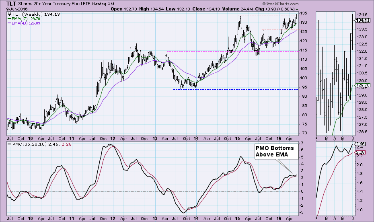The image size is (374, 222).
Task: Click the High 134.54 value
Action: 151,9
